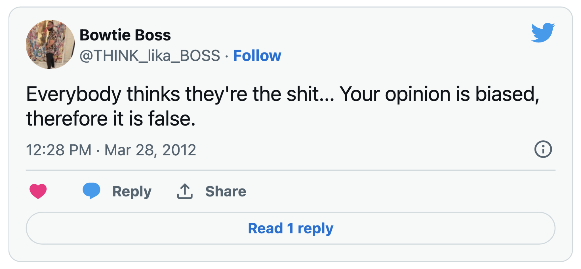Like the tweet with the heart icon

click(x=38, y=191)
